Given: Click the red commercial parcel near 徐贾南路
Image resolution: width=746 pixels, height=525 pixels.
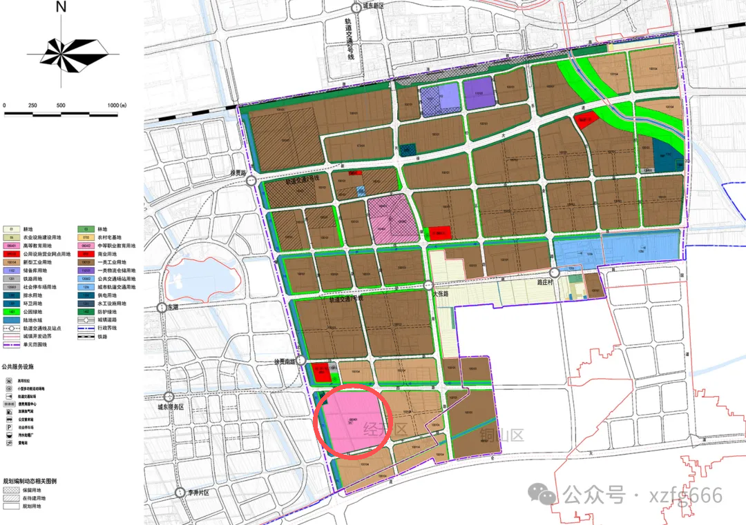Looking at the screenshot, I should (x=322, y=372).
